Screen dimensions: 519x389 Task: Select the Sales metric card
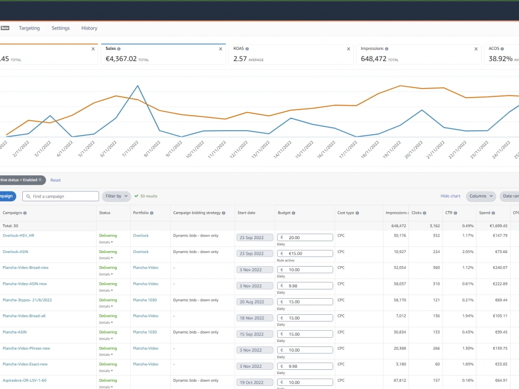tap(163, 54)
